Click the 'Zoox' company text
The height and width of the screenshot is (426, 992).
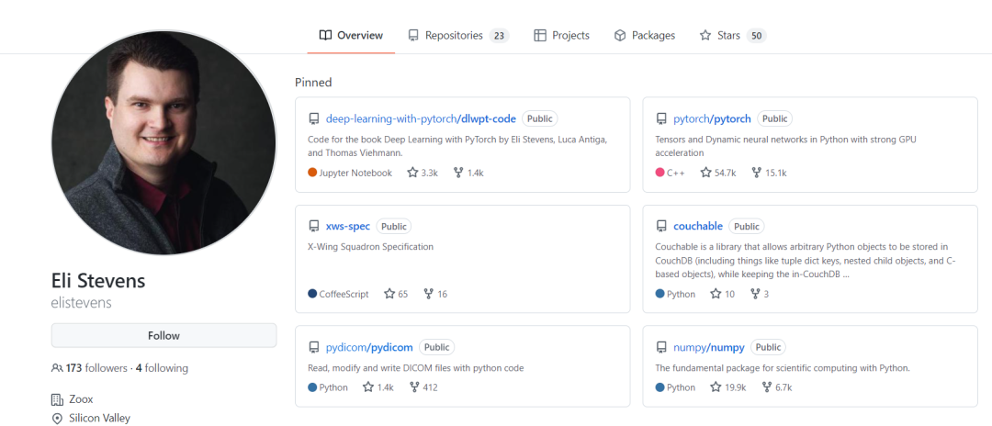[x=81, y=399]
